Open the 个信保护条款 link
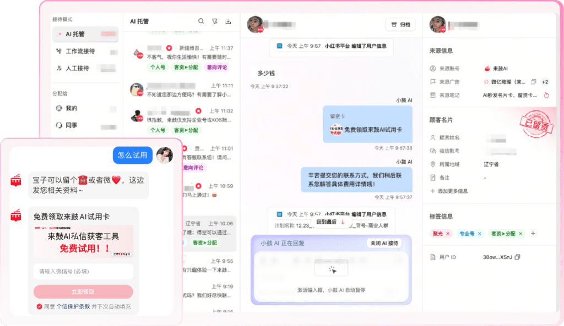Image resolution: width=564 pixels, height=326 pixels. point(73,306)
